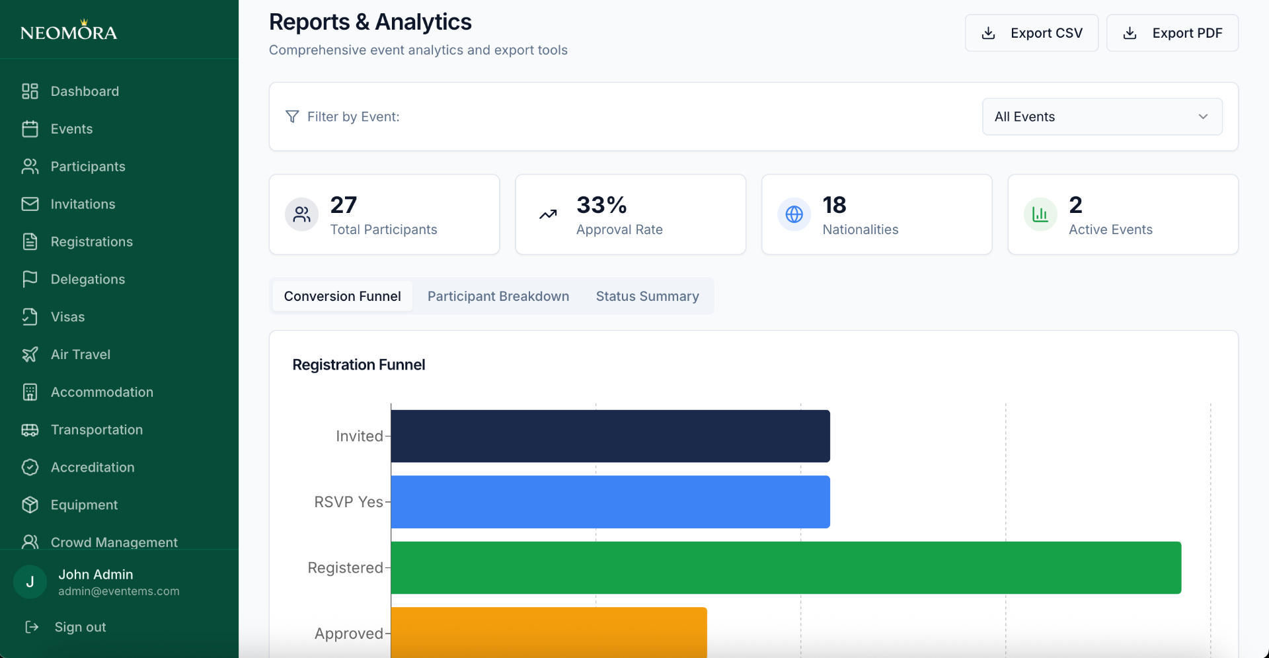Click the Export CSV button
Screen dimensions: 1269x658
(1032, 32)
